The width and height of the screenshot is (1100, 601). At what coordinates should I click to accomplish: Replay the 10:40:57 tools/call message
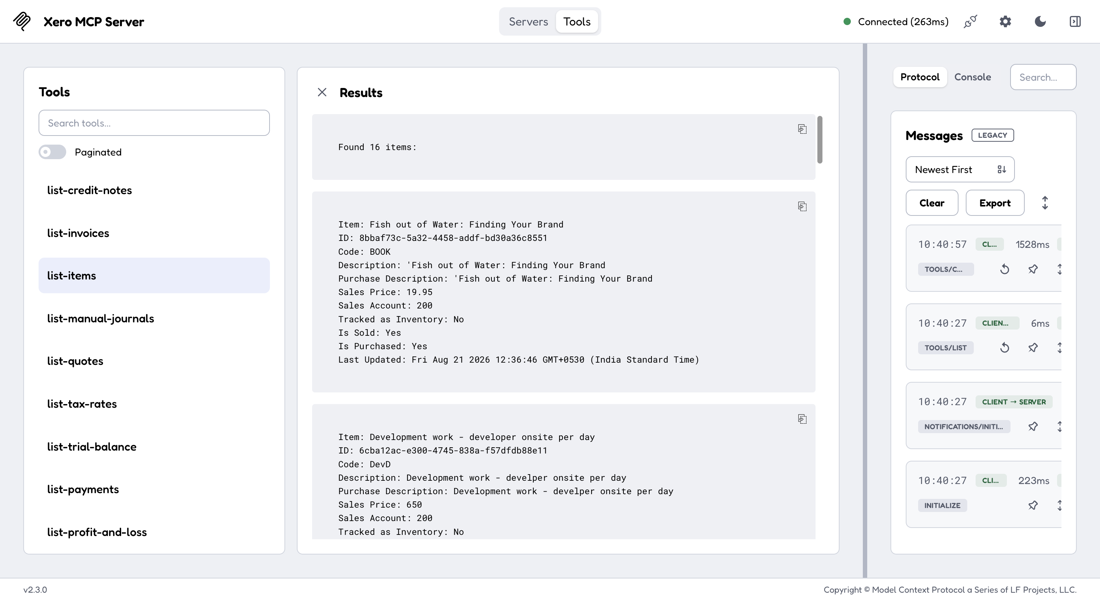1005,269
